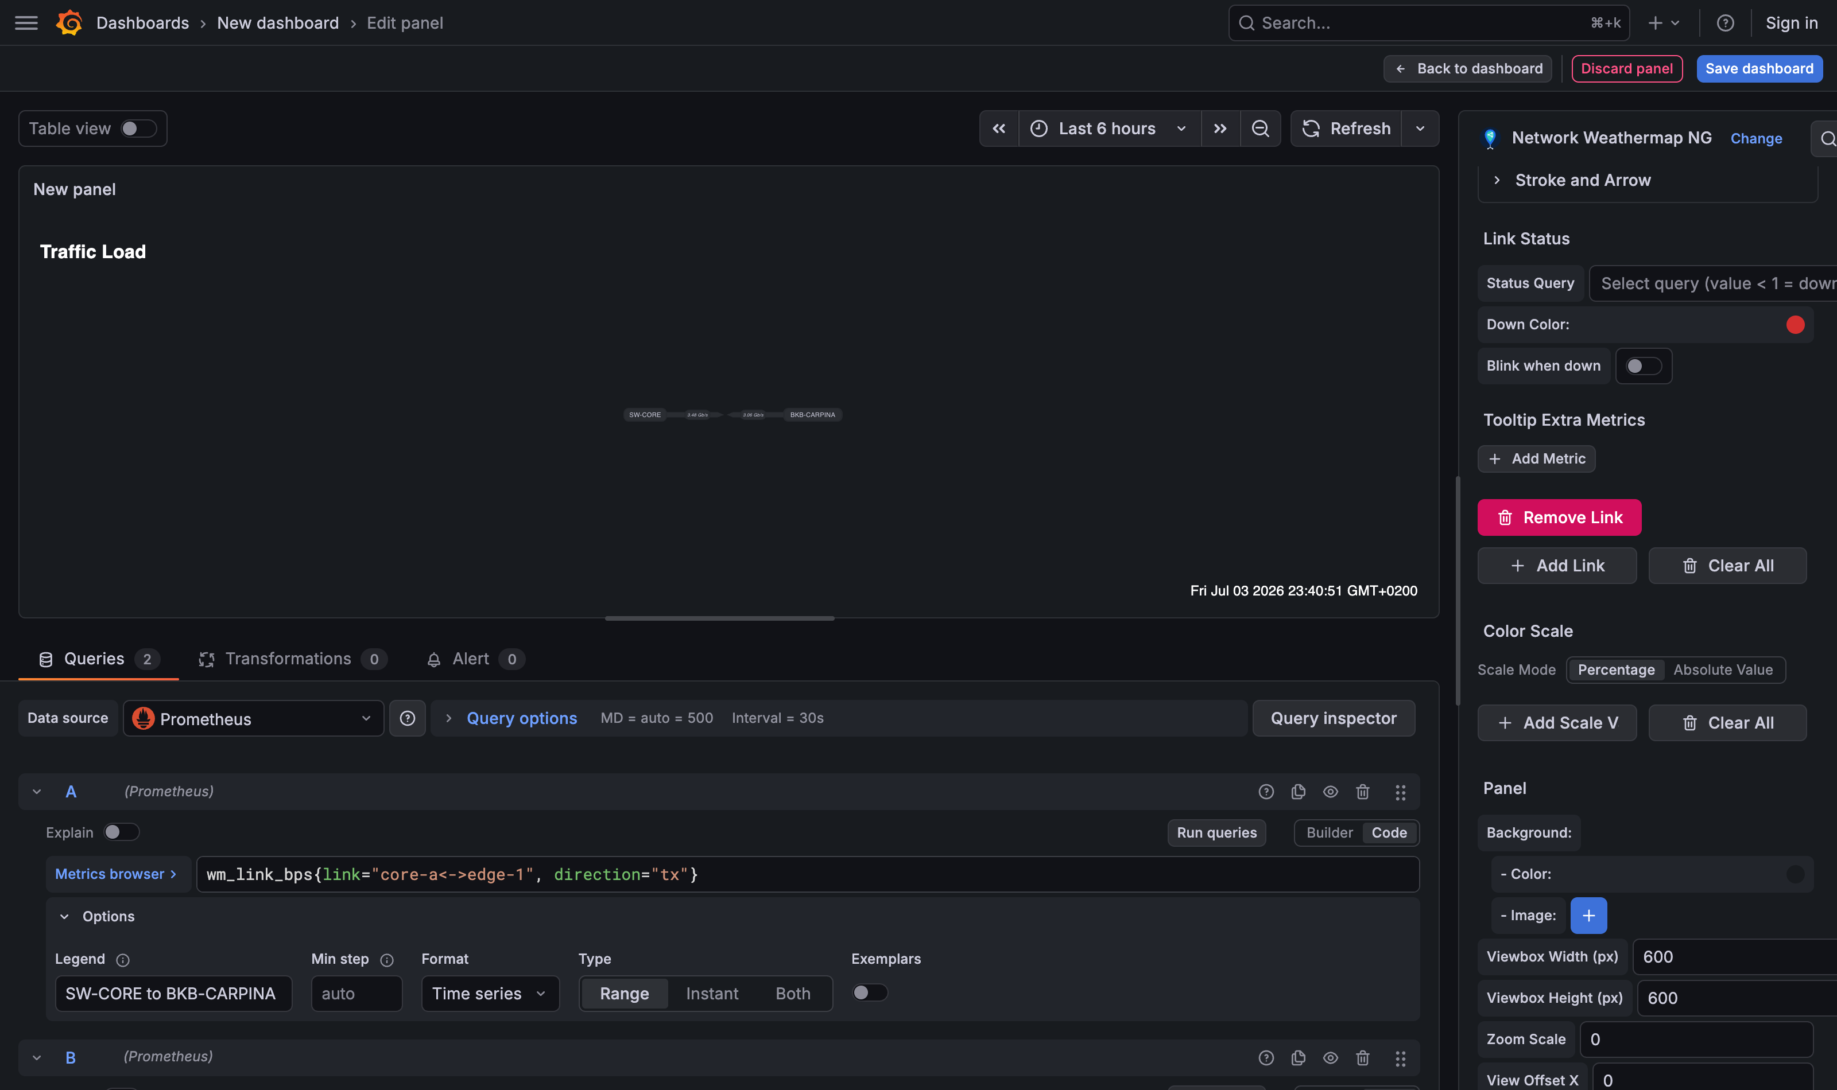The image size is (1837, 1090).
Task: Open the plus new-item dropdown in top bar
Action: click(x=1664, y=23)
